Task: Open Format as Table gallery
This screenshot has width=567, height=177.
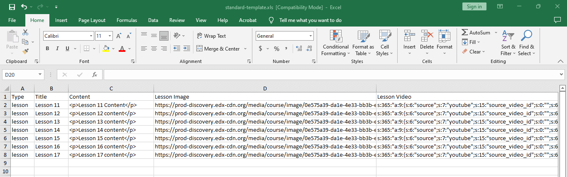Action: click(x=363, y=43)
